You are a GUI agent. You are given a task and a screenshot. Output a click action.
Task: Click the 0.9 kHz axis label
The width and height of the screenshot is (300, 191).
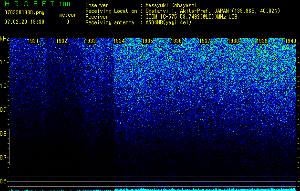coord(3,110)
